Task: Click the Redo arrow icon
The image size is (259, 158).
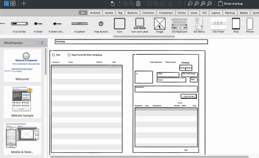Action: pyautogui.click(x=119, y=3)
